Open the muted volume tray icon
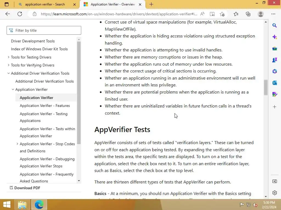Image resolution: width=281 pixels, height=210 pixels. (x=255, y=205)
